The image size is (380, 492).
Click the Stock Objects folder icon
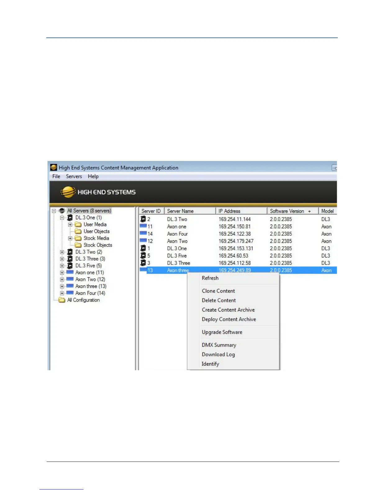tap(78, 245)
